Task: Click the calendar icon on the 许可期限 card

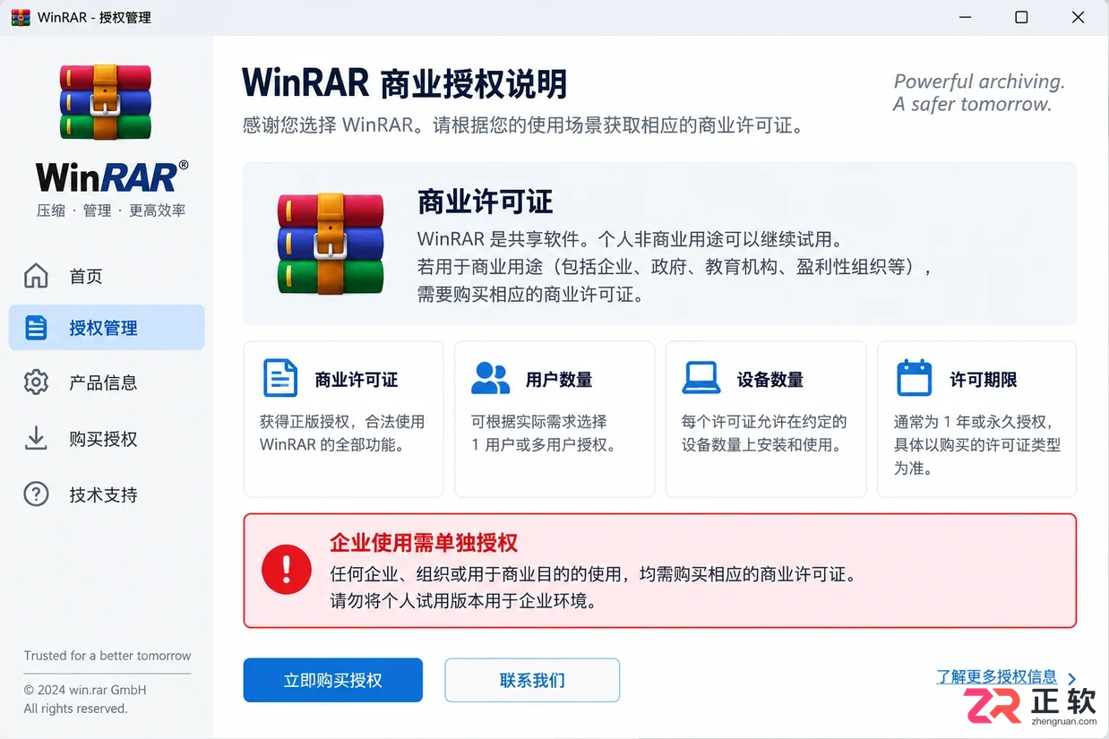Action: 914,377
